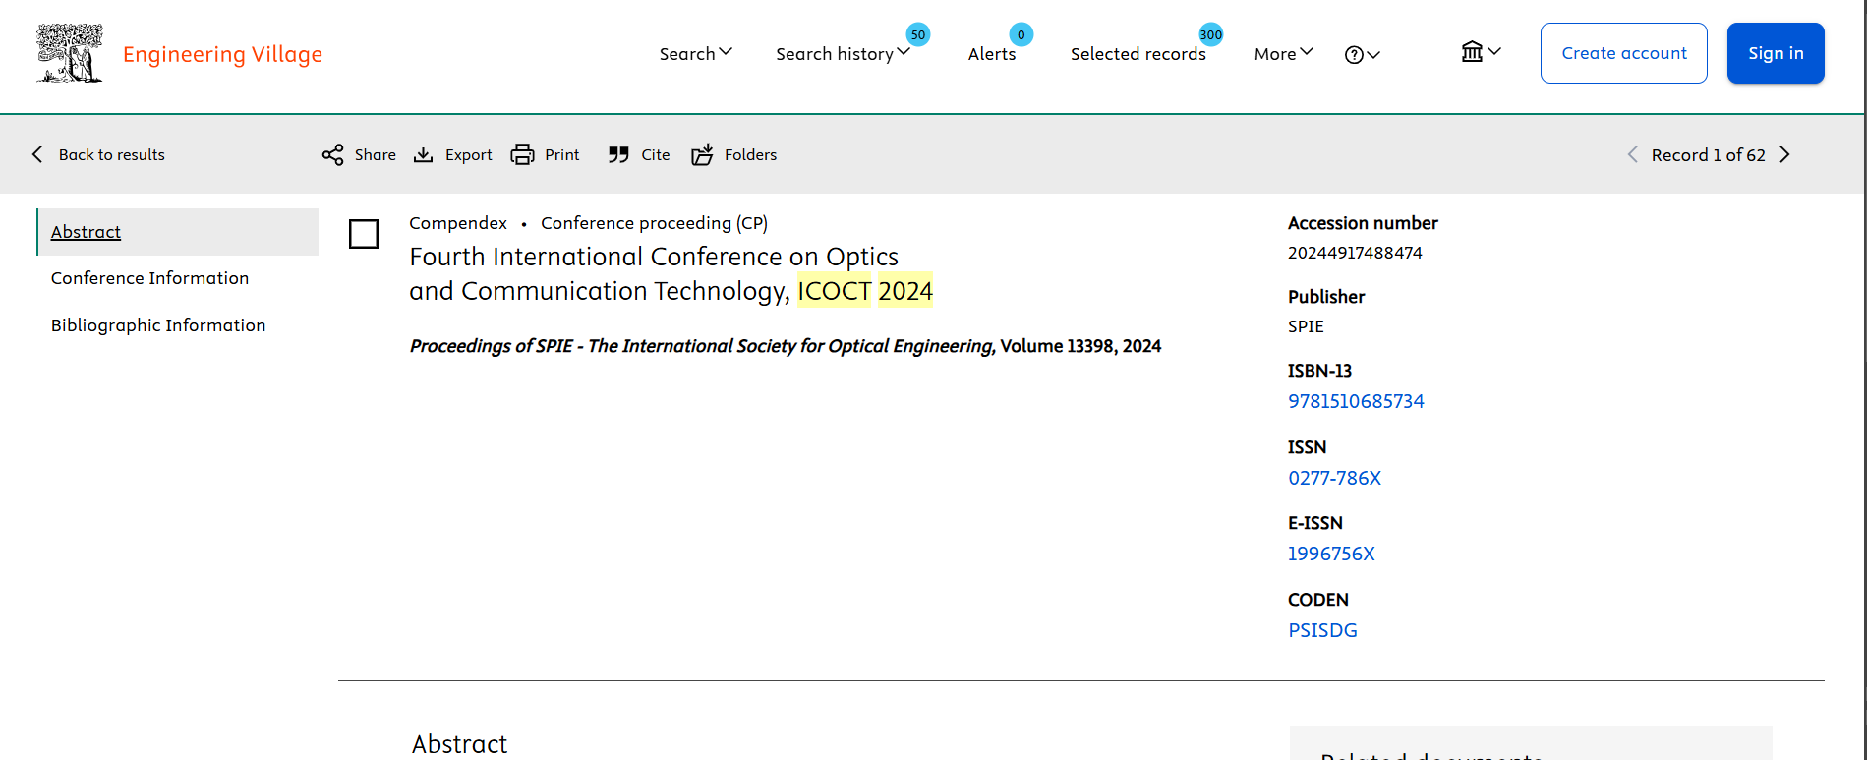This screenshot has height=760, width=1867.
Task: Open Engineering Village home link
Action: (222, 54)
